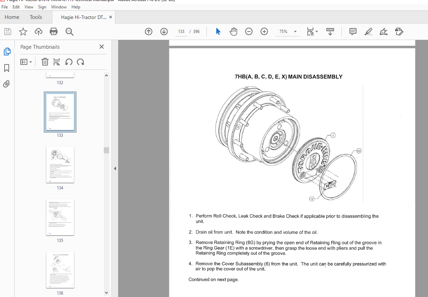428x297 pixels.
Task: Select page 132 thumbnail
Action: 60,75
